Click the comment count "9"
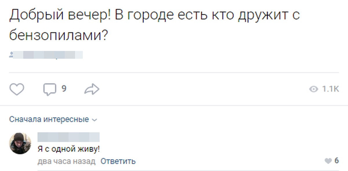Screen dimensions: 348x171 pos(64,89)
